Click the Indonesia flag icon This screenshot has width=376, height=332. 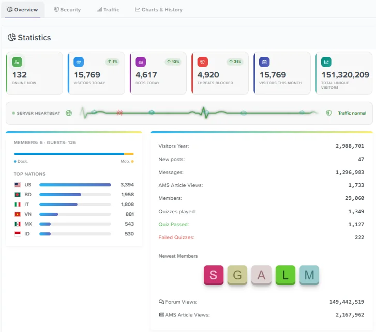18,234
